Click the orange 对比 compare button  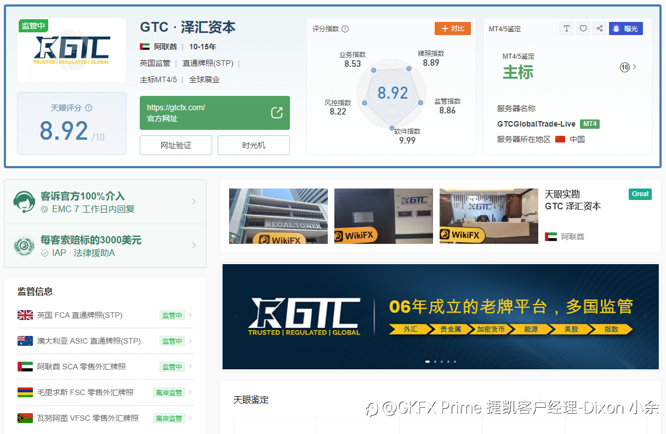[453, 28]
